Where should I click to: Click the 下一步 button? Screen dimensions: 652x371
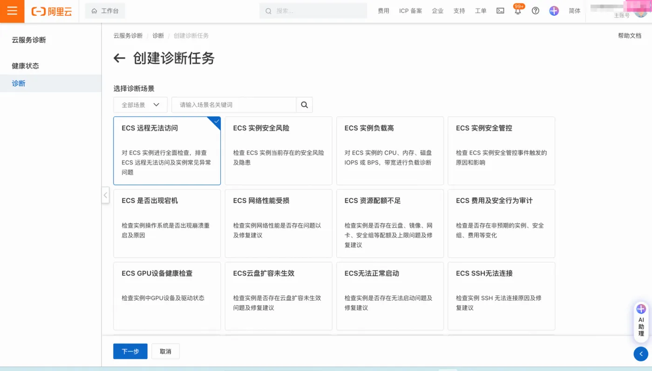pyautogui.click(x=130, y=351)
